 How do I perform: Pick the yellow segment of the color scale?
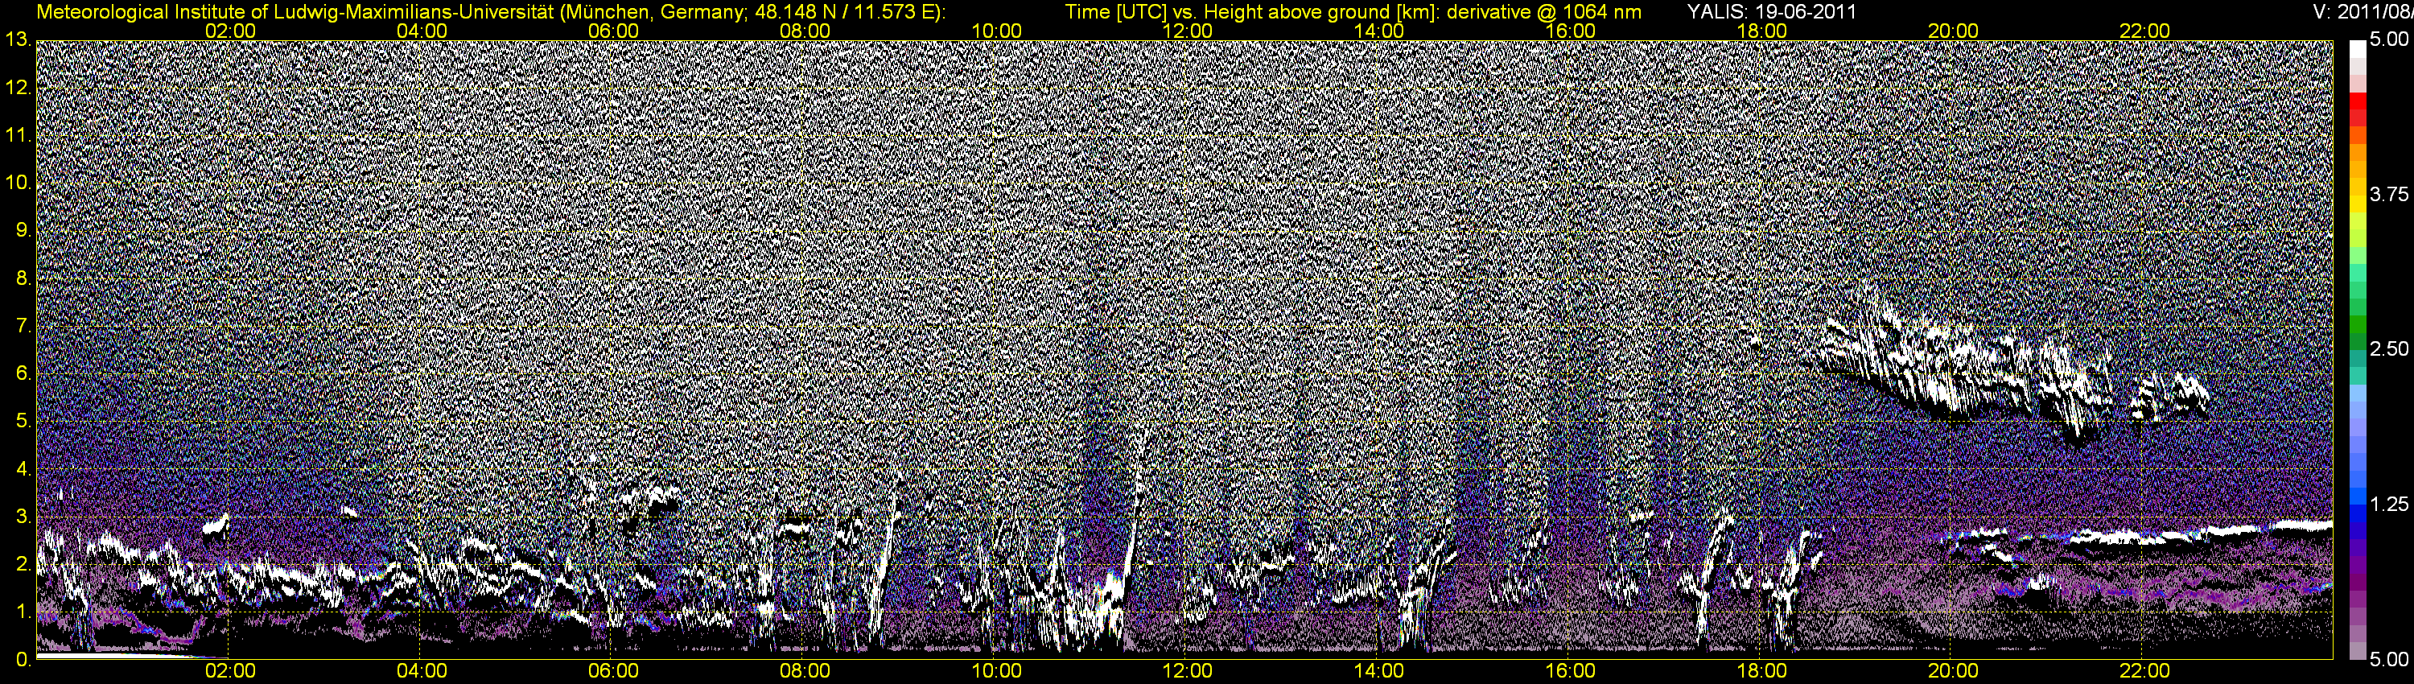point(2357,206)
